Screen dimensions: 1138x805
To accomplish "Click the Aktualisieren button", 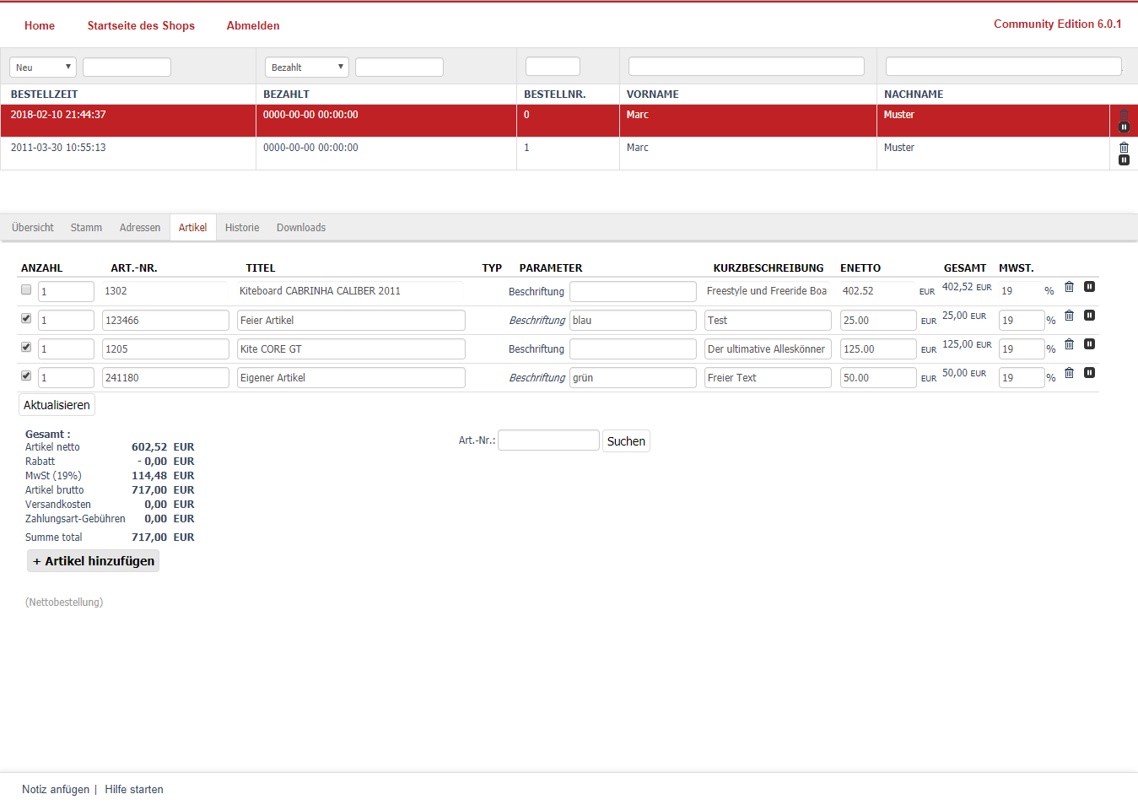I will 57,405.
